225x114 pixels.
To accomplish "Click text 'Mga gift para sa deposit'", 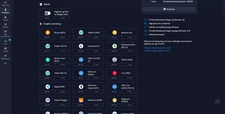I will pos(159,23).
